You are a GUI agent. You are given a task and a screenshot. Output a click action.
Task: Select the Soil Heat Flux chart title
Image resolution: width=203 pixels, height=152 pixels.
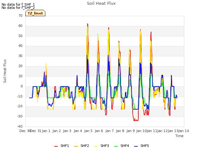(101, 3)
